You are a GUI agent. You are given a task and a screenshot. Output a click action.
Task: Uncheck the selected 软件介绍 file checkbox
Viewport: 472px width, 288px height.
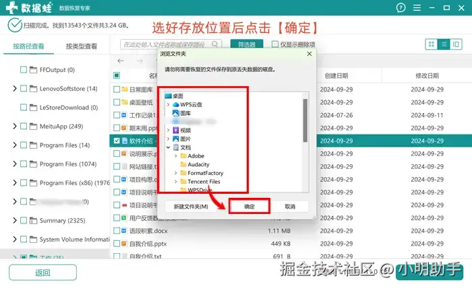(x=117, y=141)
